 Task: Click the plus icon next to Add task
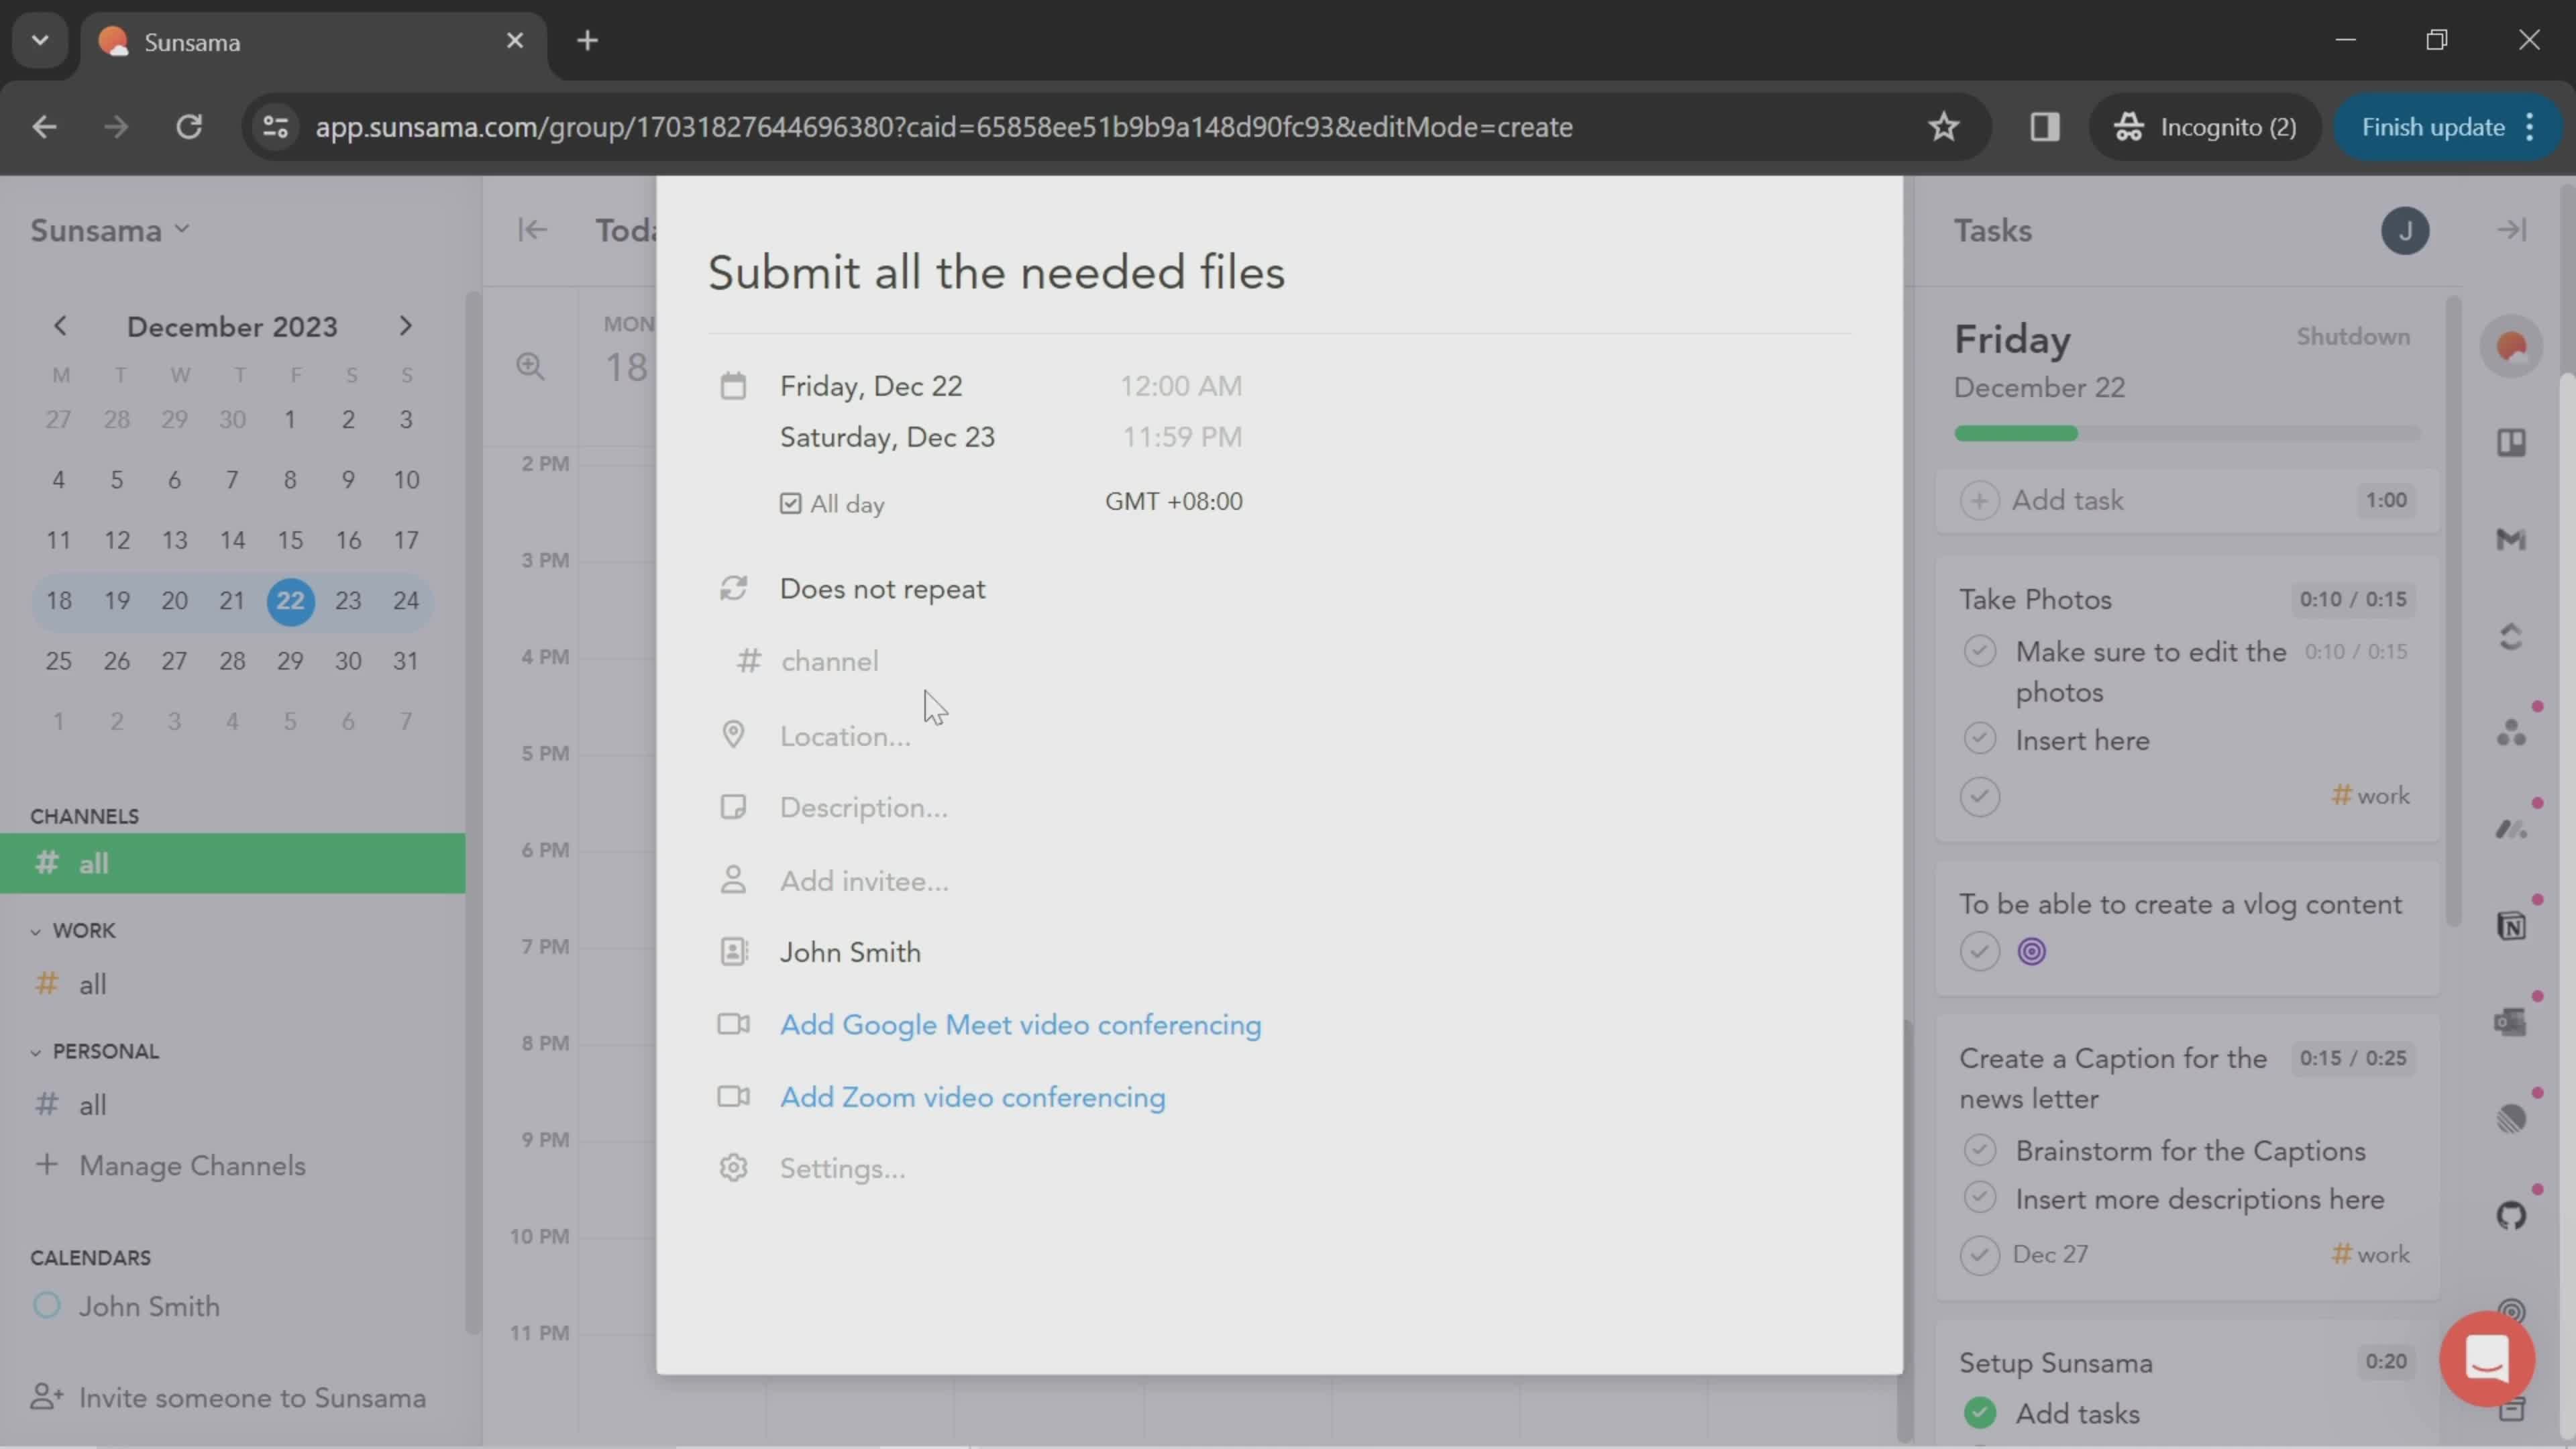(x=1979, y=500)
